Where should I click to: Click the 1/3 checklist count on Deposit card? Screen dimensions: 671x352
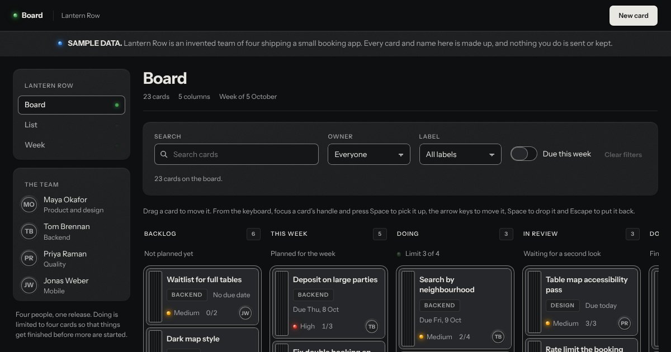point(327,326)
